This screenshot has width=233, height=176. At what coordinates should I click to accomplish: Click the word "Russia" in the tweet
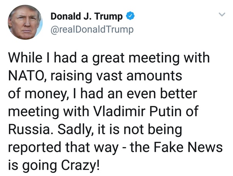28,129
